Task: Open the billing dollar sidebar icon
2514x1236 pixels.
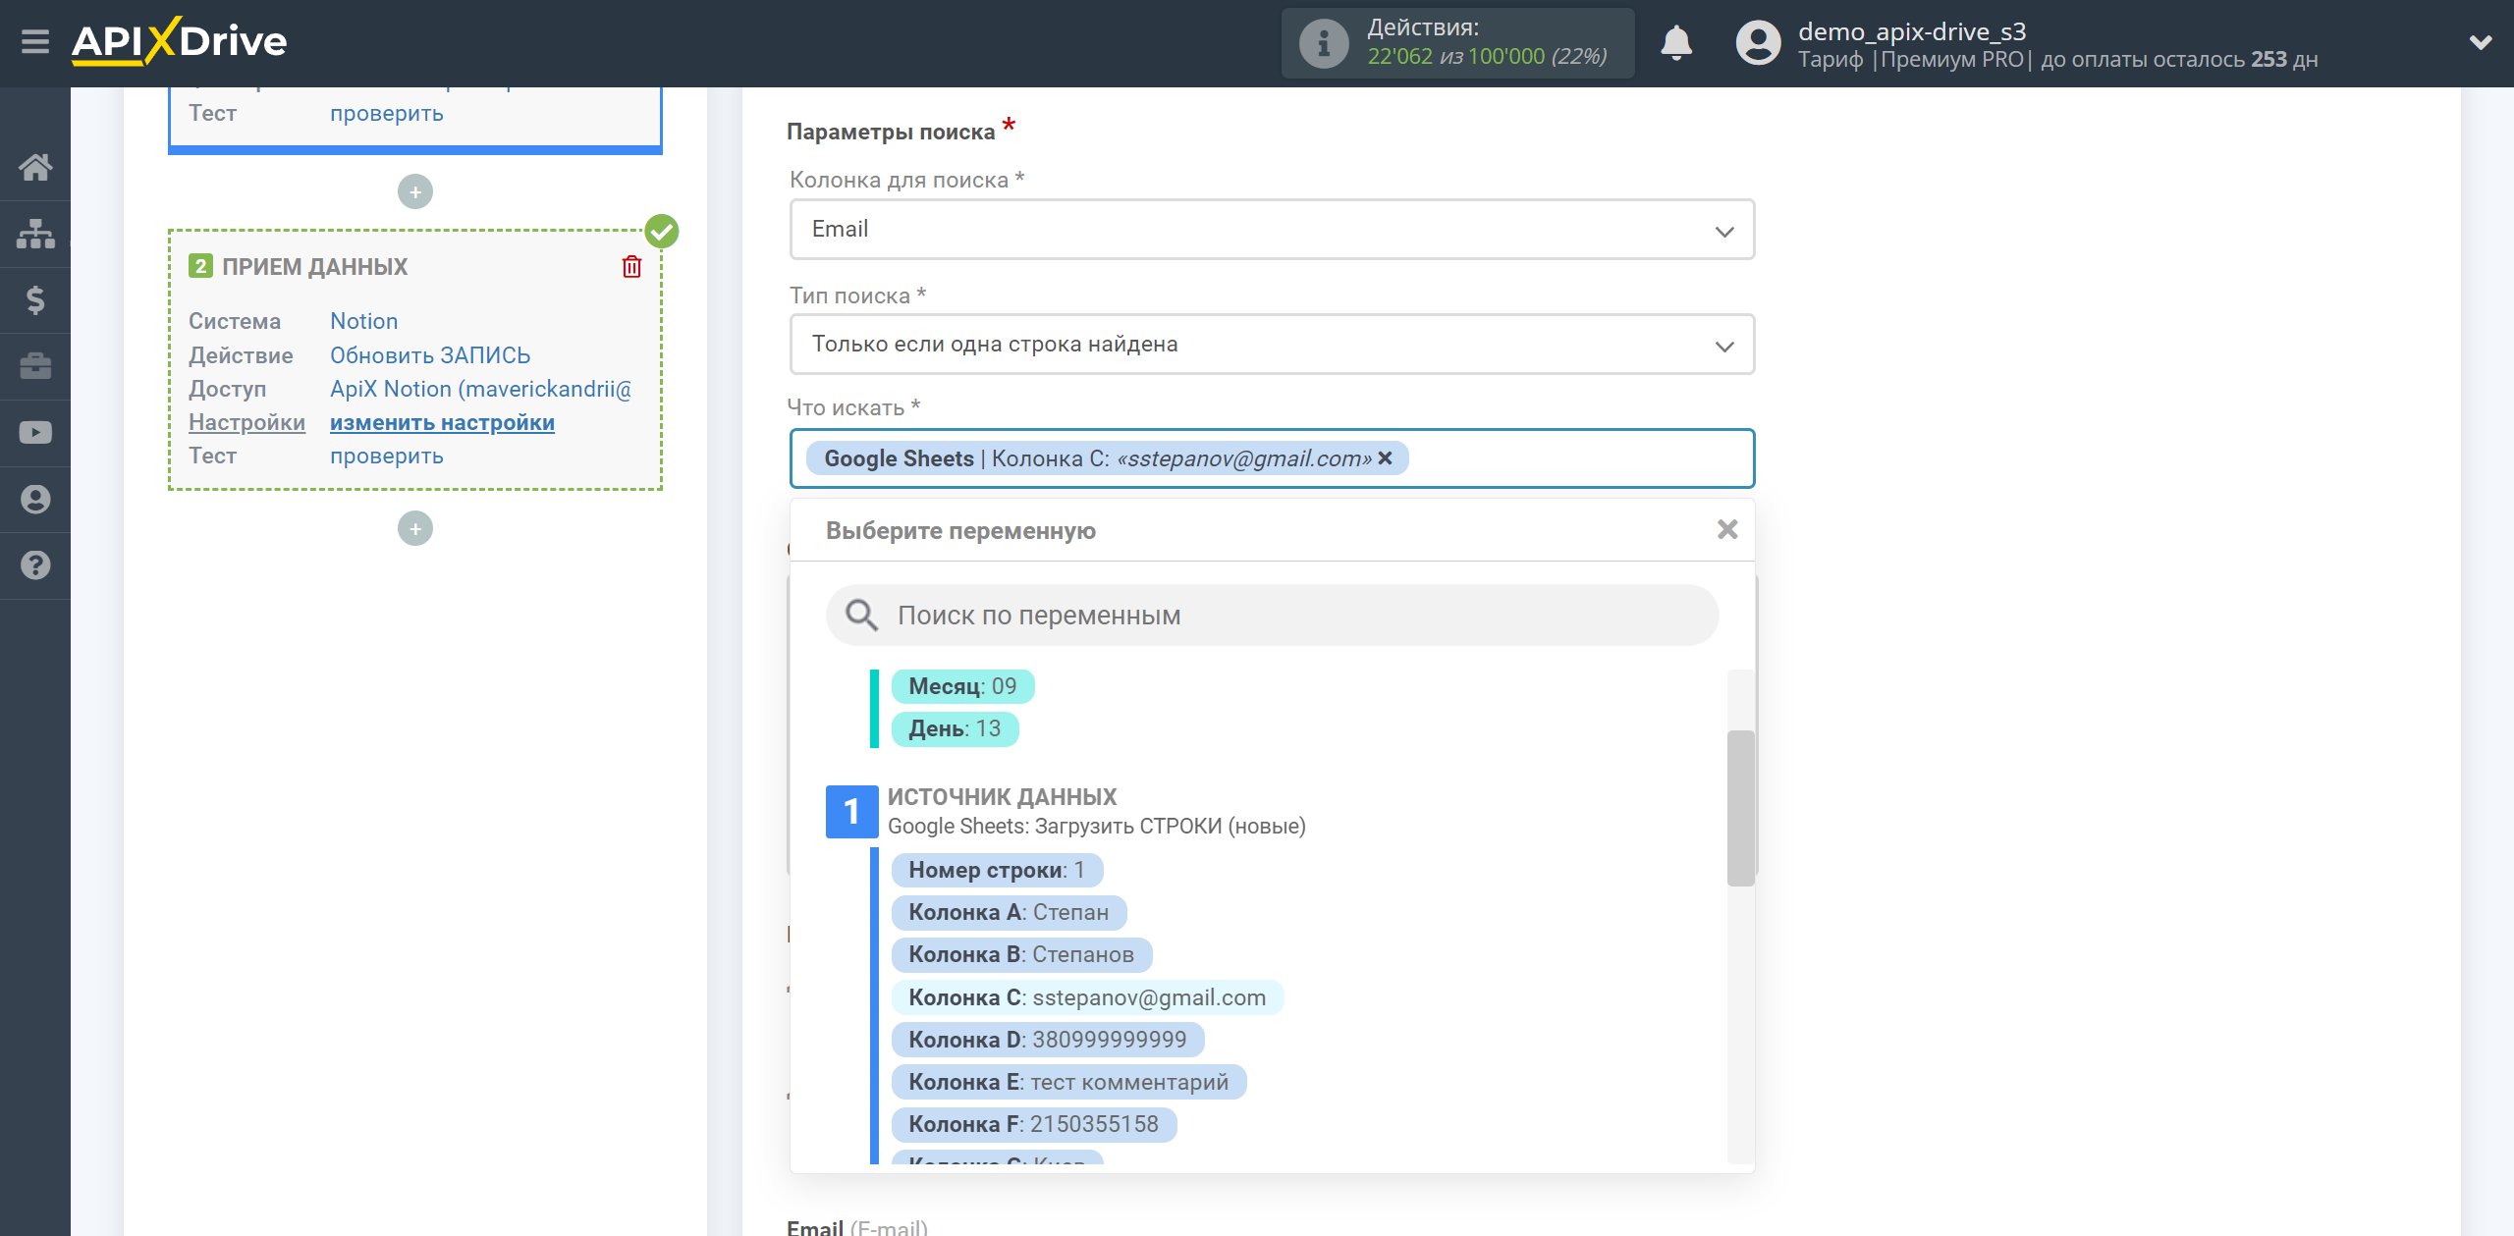Action: [x=35, y=299]
